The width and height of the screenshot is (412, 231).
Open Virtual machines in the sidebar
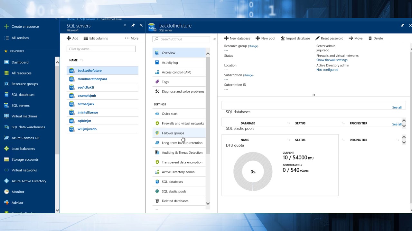point(24,116)
